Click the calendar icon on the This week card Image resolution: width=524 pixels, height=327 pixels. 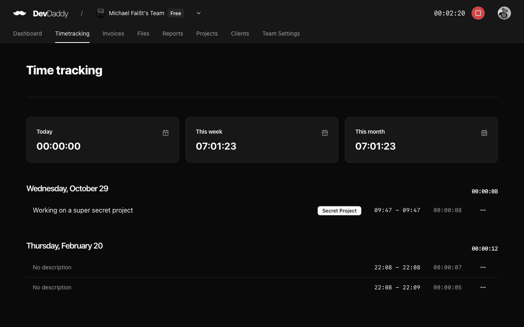click(x=325, y=133)
